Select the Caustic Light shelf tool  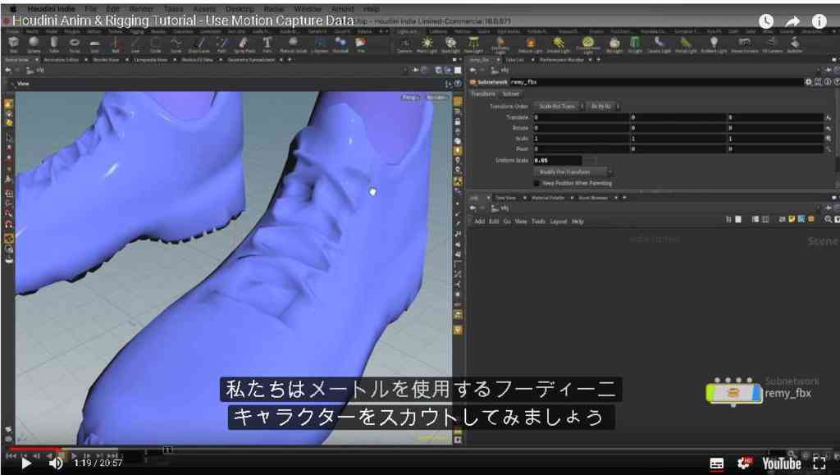click(659, 44)
